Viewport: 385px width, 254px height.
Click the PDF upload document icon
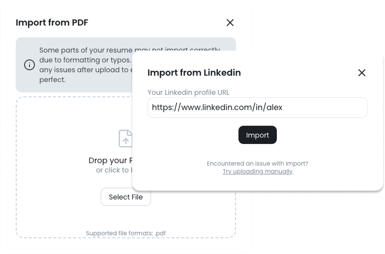tap(126, 139)
